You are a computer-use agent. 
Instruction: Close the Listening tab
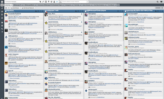pyautogui.click(x=11, y=5)
